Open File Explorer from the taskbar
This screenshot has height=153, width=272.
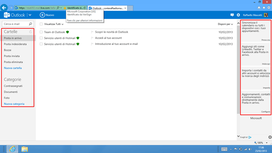(x=25, y=149)
